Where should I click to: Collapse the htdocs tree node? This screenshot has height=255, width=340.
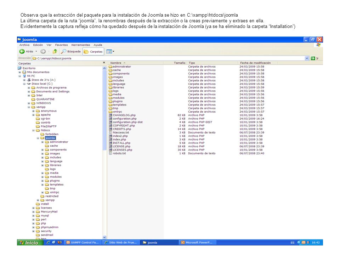tap(33, 131)
